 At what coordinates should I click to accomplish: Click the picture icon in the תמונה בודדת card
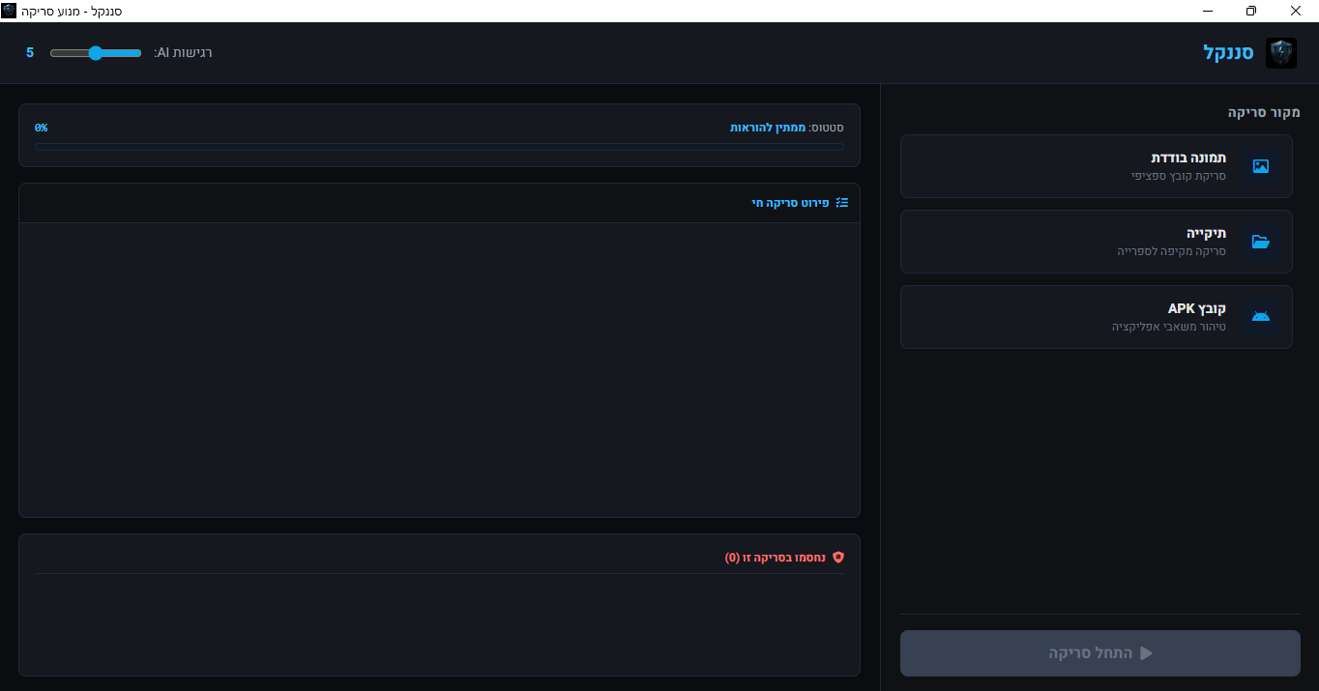(1260, 166)
